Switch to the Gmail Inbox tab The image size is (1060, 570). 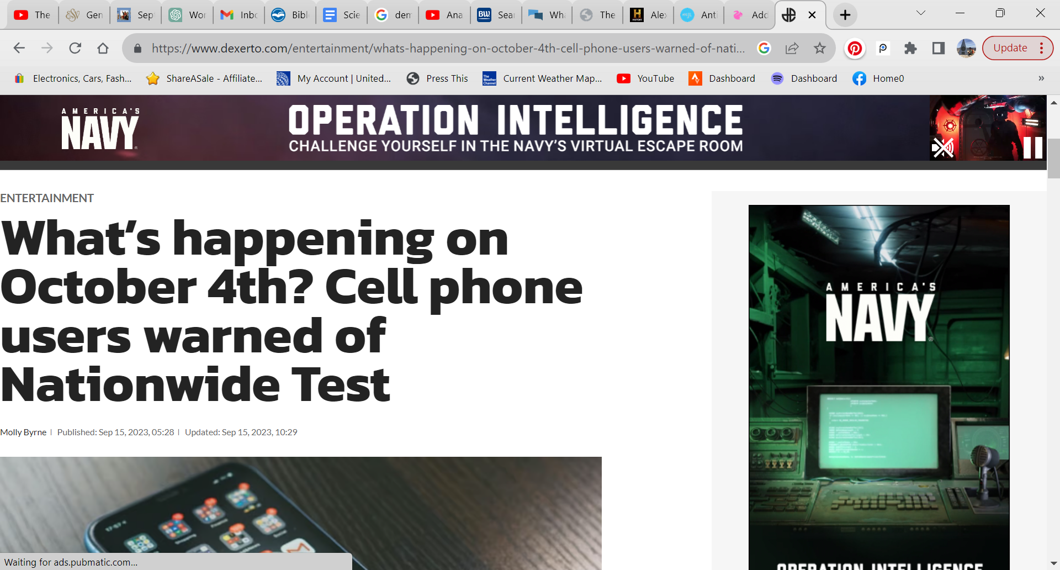(x=239, y=15)
